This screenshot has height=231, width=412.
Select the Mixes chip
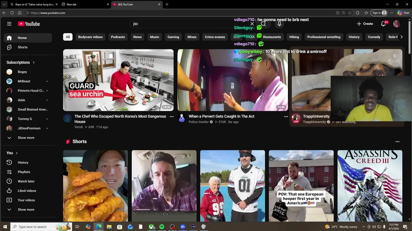click(x=192, y=37)
